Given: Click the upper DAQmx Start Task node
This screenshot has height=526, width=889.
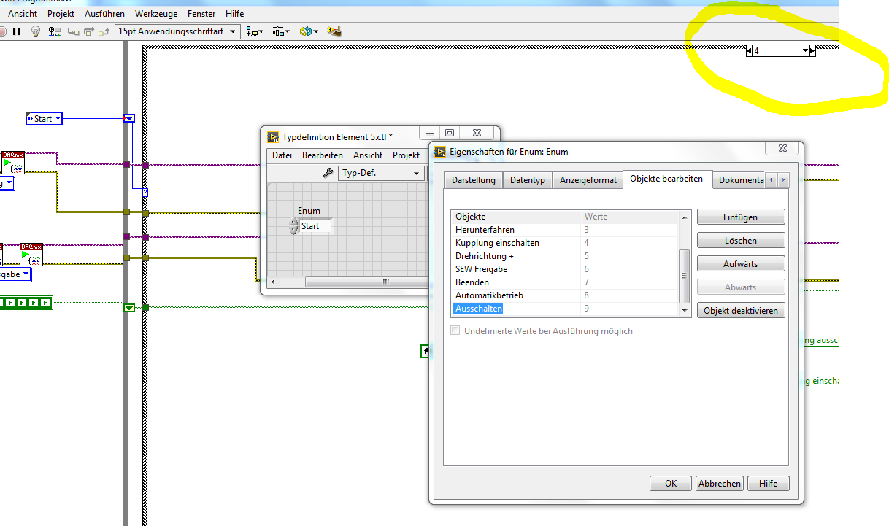Looking at the screenshot, I should [x=13, y=162].
